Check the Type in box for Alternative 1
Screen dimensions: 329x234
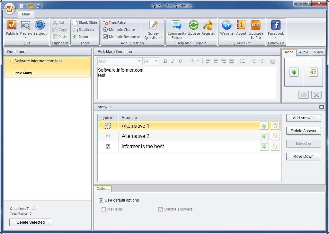click(x=108, y=126)
